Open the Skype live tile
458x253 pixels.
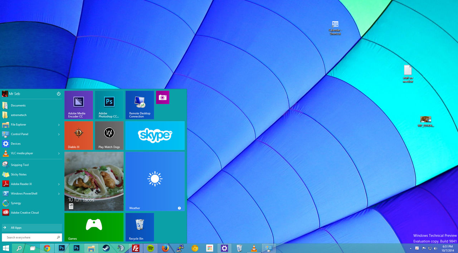click(x=155, y=136)
